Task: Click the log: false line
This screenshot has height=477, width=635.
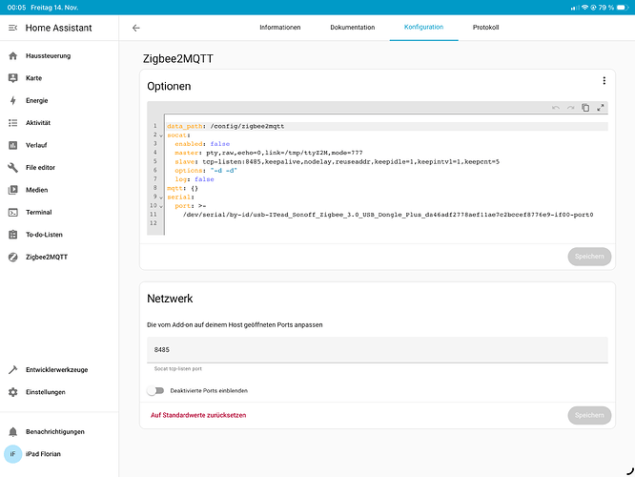Action: point(195,179)
